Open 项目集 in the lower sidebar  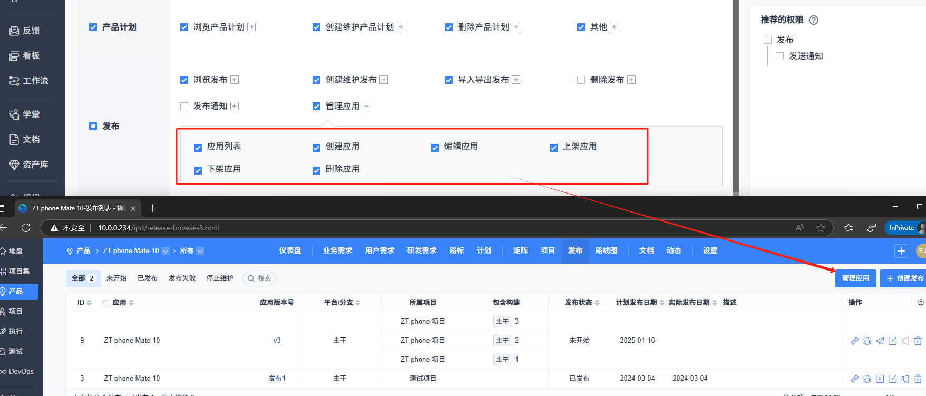(15, 271)
